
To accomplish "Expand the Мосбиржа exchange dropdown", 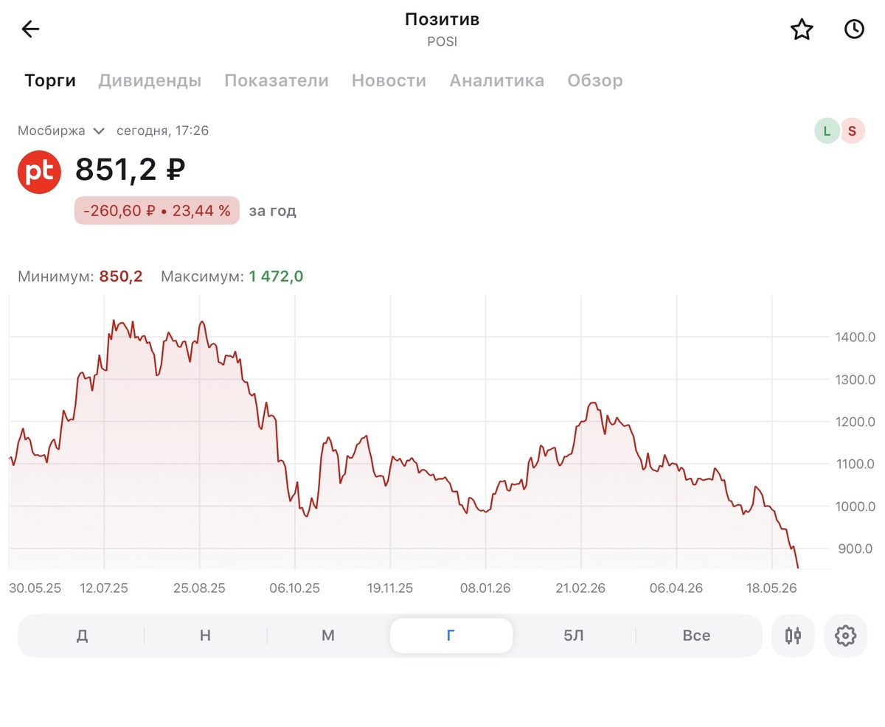I will tap(61, 131).
